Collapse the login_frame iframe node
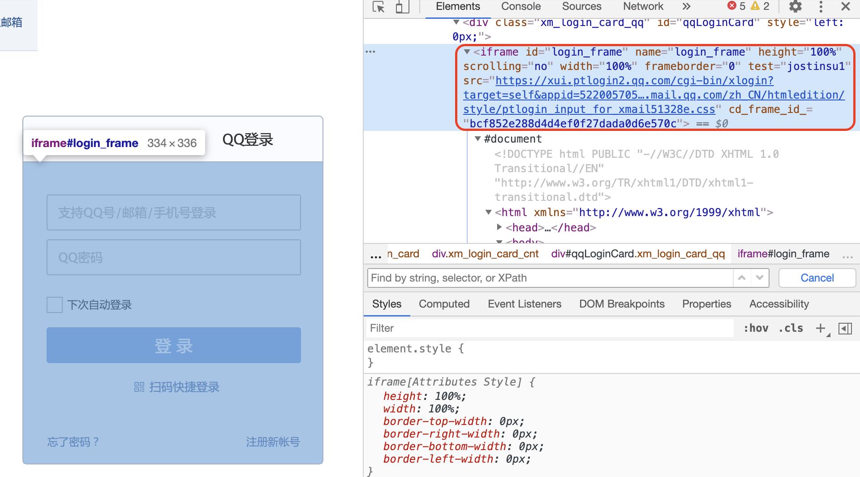 tap(467, 52)
